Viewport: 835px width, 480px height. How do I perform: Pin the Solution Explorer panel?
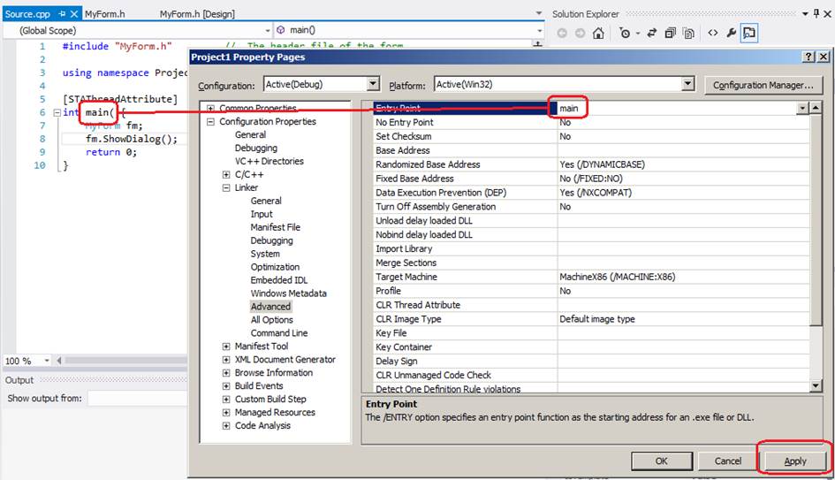[816, 13]
